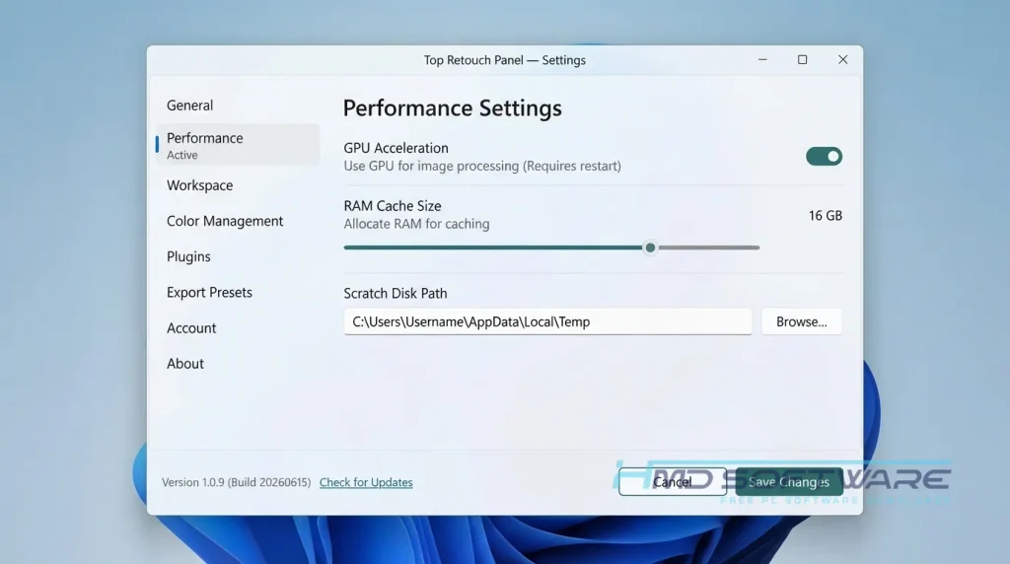Cancel the settings changes

[673, 481]
